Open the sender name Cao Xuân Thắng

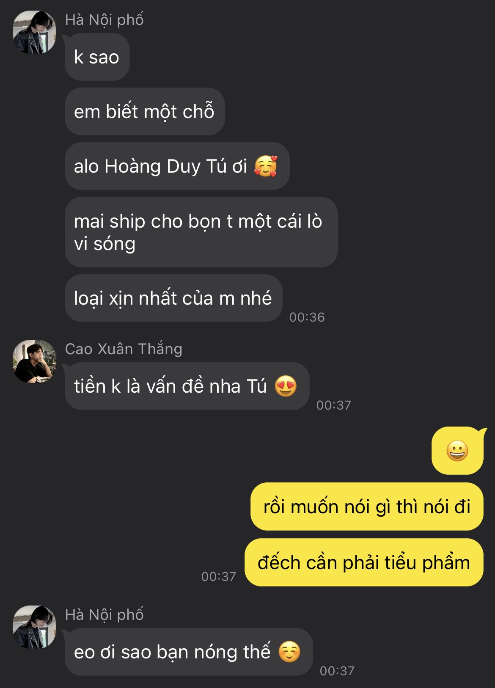(x=124, y=349)
